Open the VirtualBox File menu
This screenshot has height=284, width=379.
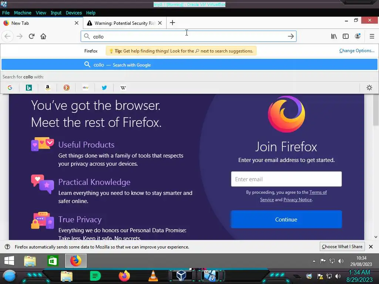pyautogui.click(x=6, y=13)
